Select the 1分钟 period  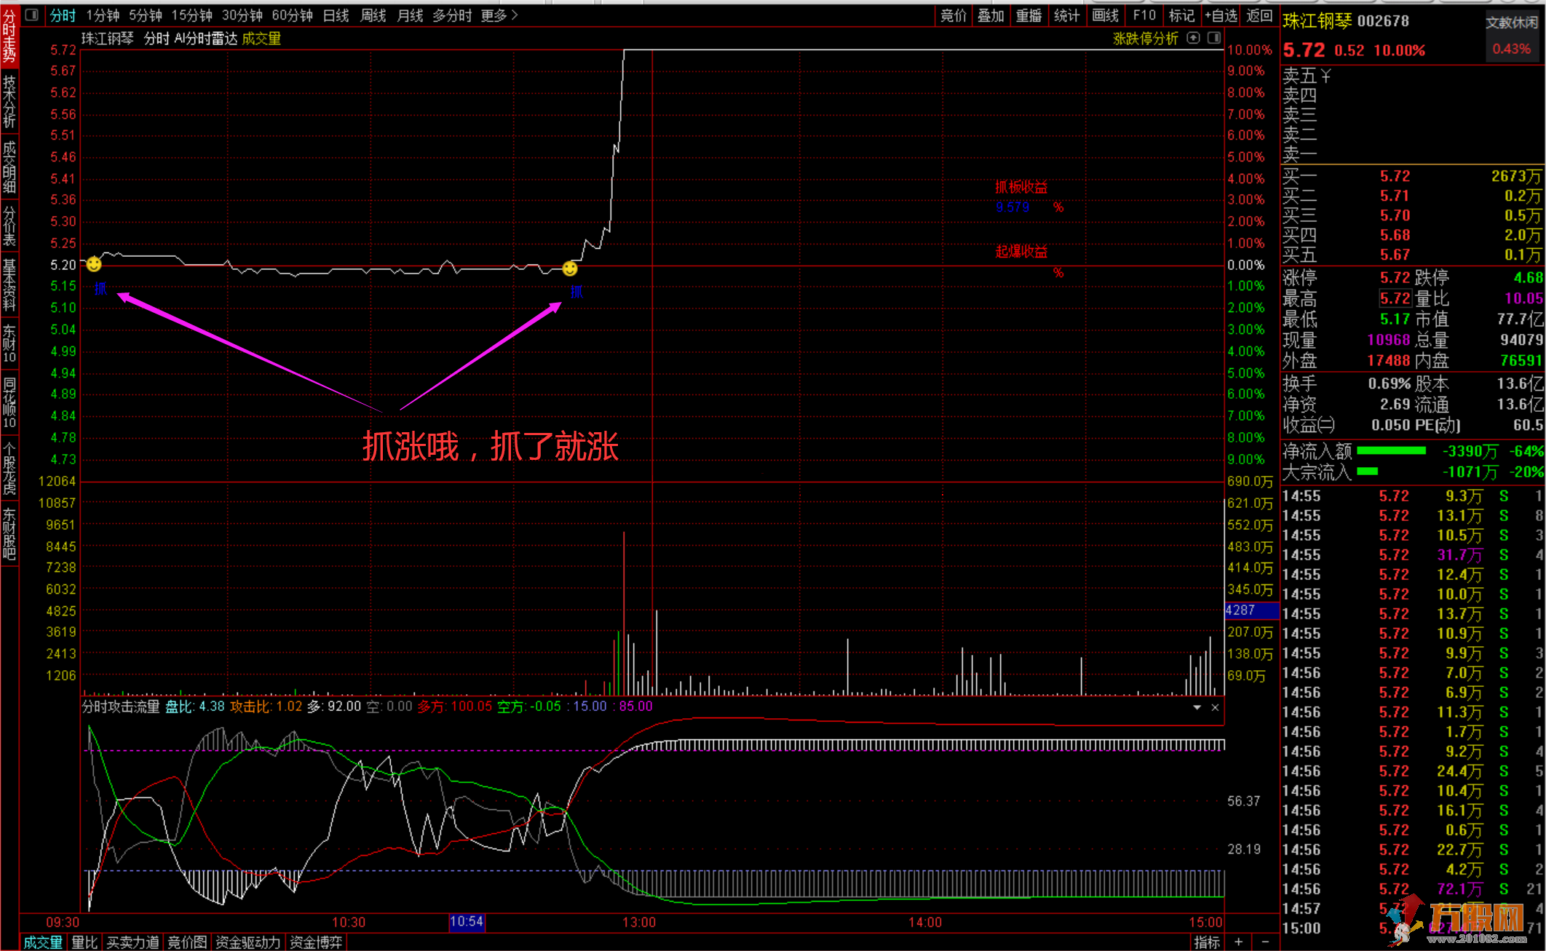103,15
